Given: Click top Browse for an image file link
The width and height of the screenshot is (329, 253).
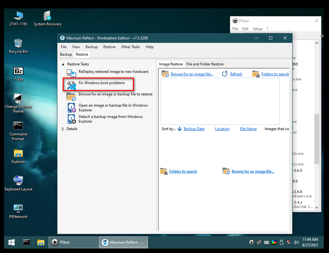Looking at the screenshot, I should coord(192,74).
